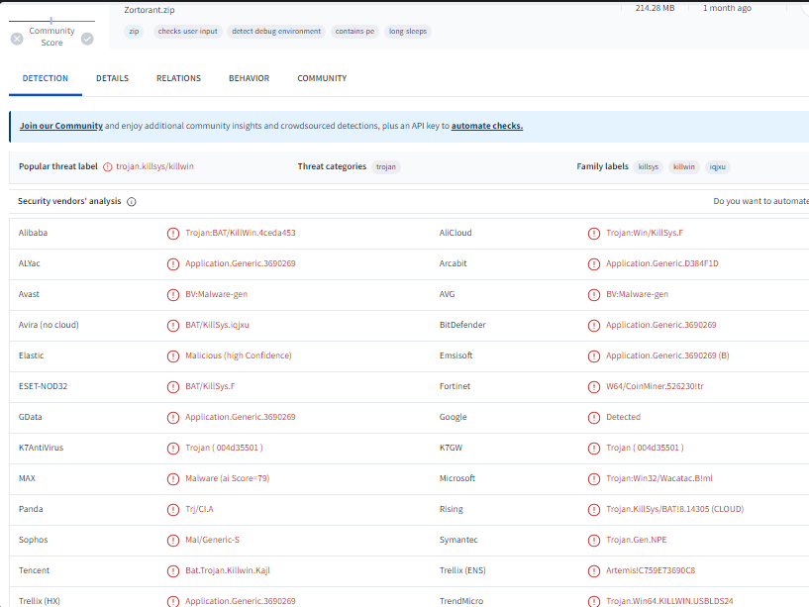Click the alert icon in Elastic row
This screenshot has height=607, width=809.
coord(173,356)
